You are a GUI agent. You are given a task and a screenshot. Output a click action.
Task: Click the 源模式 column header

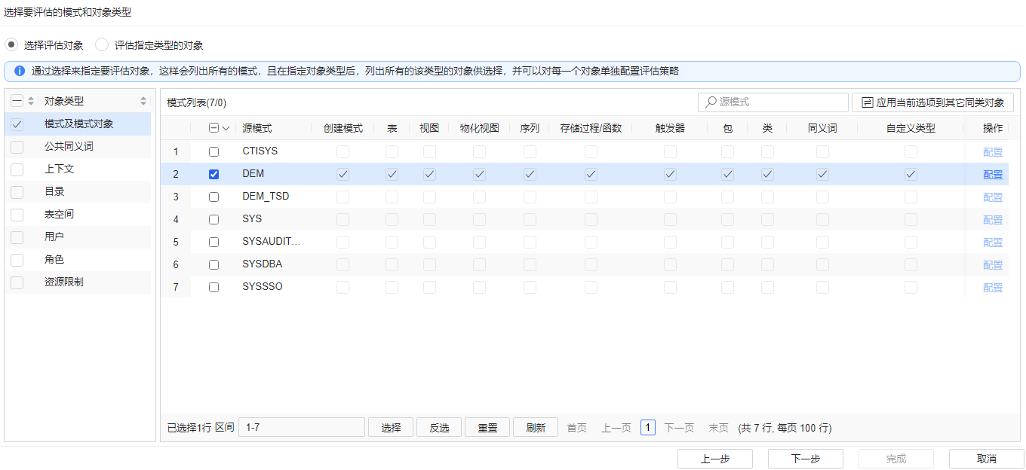pyautogui.click(x=257, y=129)
